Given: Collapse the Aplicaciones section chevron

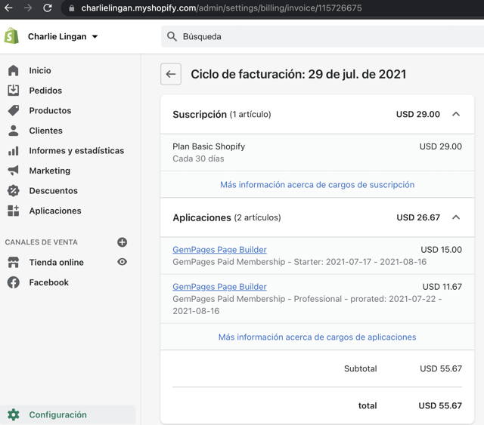Looking at the screenshot, I should [x=456, y=217].
